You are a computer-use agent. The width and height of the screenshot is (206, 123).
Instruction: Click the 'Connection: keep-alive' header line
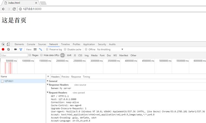pyautogui.click(x=65, y=102)
